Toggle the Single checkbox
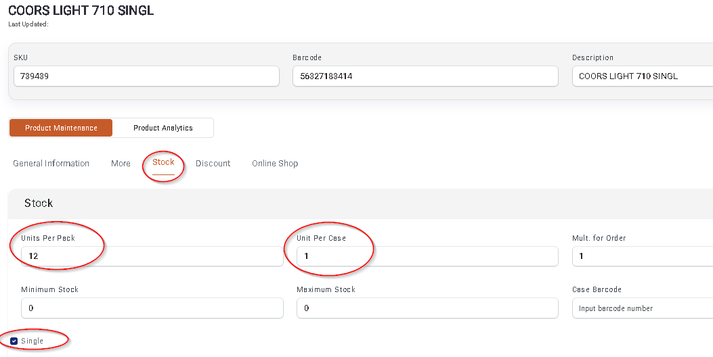 (x=14, y=341)
